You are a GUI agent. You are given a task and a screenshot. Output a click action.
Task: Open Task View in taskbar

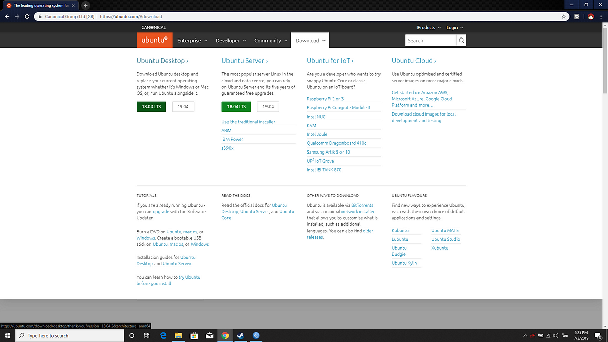pos(146,335)
